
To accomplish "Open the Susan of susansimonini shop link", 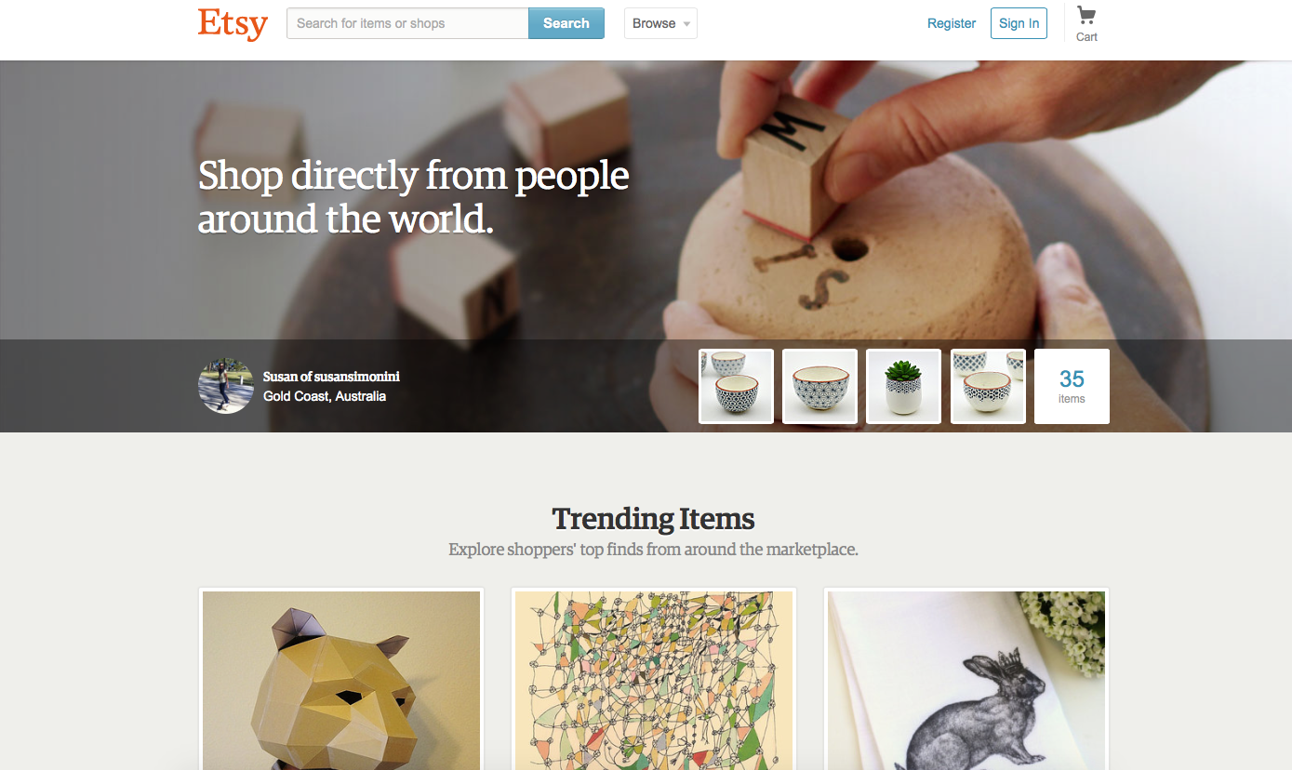I will (x=331, y=377).
